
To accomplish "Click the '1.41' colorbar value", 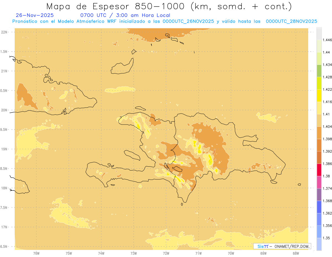I will pos(326,114).
